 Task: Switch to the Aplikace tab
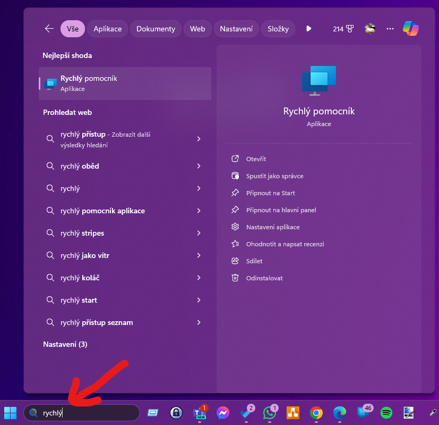(108, 29)
